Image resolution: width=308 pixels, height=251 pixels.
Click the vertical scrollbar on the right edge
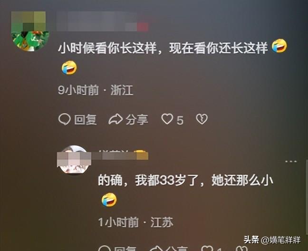[x=307, y=197]
